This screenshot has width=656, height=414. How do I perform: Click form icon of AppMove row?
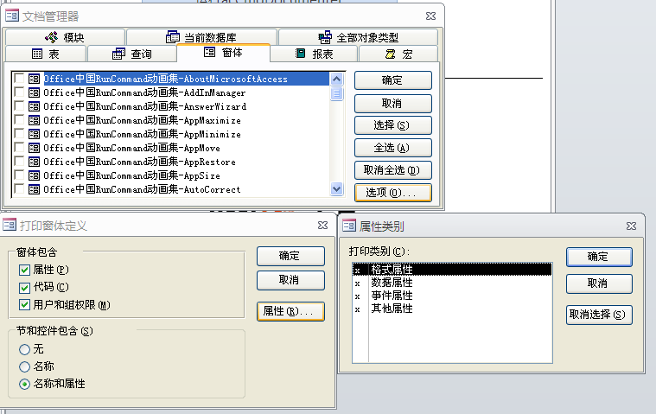(34, 148)
